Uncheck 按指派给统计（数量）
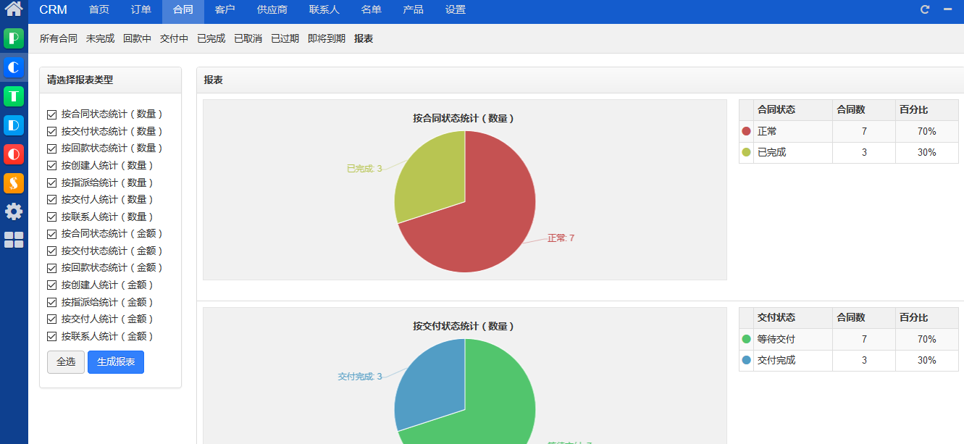The width and height of the screenshot is (964, 444). tap(51, 183)
